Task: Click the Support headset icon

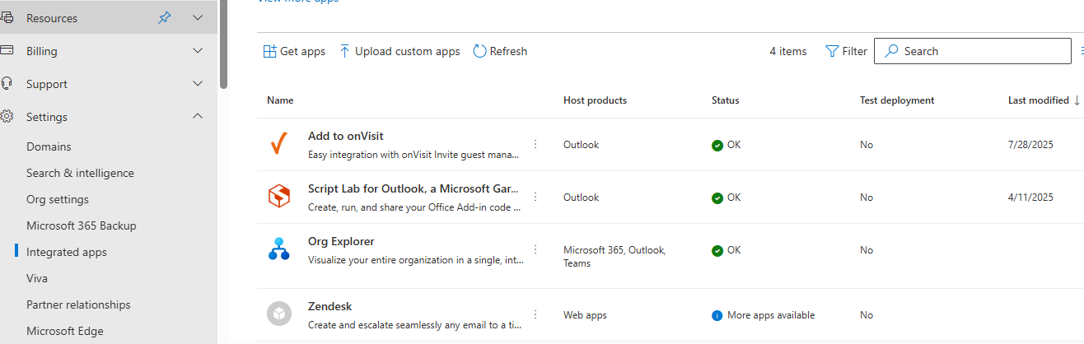Action: coord(7,83)
